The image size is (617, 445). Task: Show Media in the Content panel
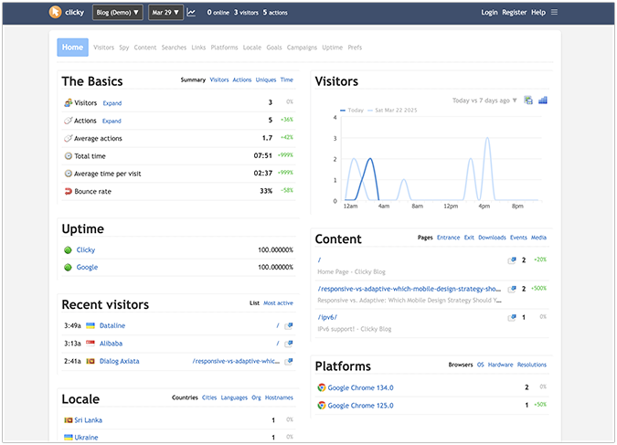pos(538,238)
